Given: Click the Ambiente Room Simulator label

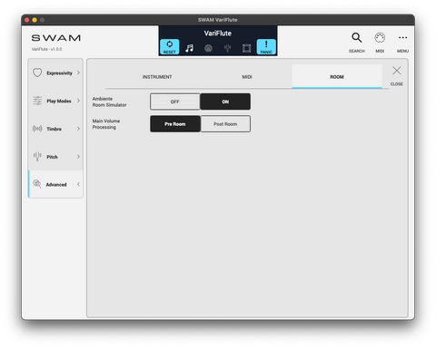Looking at the screenshot, I should point(109,101).
